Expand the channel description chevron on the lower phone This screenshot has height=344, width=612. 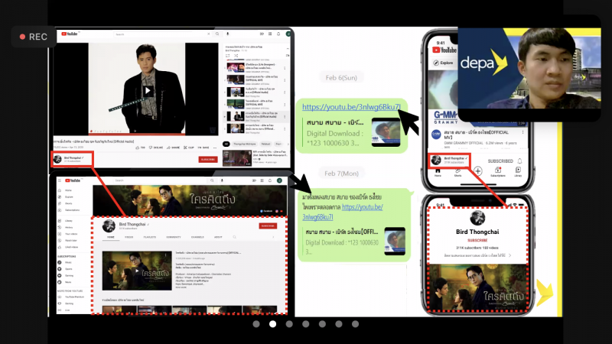[x=509, y=255]
